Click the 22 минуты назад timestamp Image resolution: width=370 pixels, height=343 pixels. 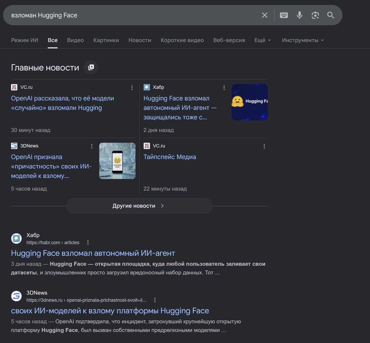[165, 189]
